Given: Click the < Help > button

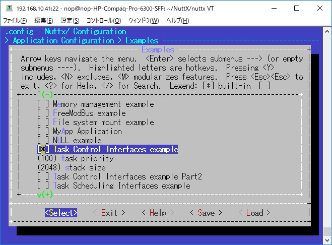Looking at the screenshot, I should [158, 213].
